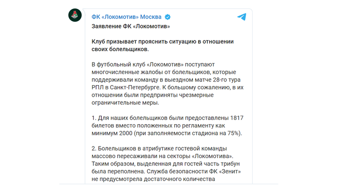The width and height of the screenshot is (341, 193).
Task: Open the ФК «Локомотив» Москва channel link
Action: point(126,17)
